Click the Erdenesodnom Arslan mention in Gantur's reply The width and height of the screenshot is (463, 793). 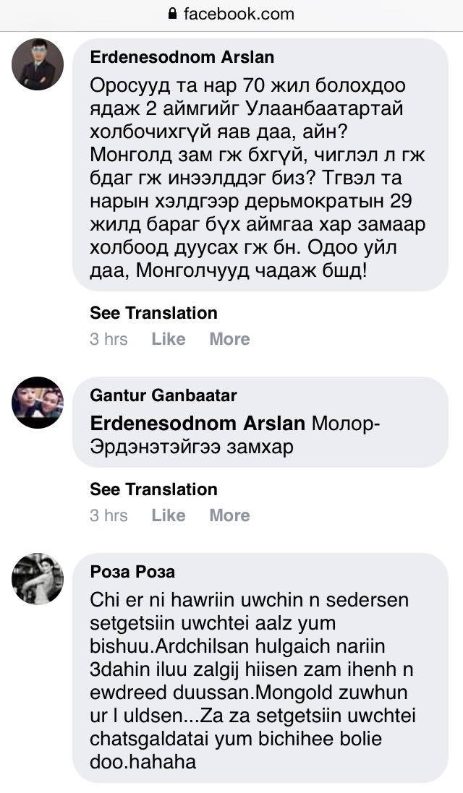[x=197, y=423]
